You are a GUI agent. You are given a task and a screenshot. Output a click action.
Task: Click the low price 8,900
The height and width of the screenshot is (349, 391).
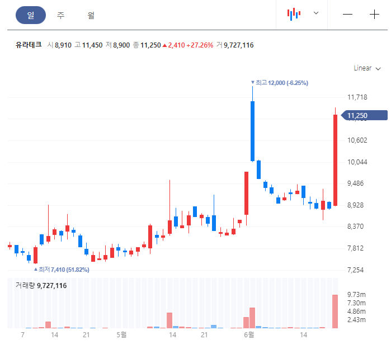(121, 45)
